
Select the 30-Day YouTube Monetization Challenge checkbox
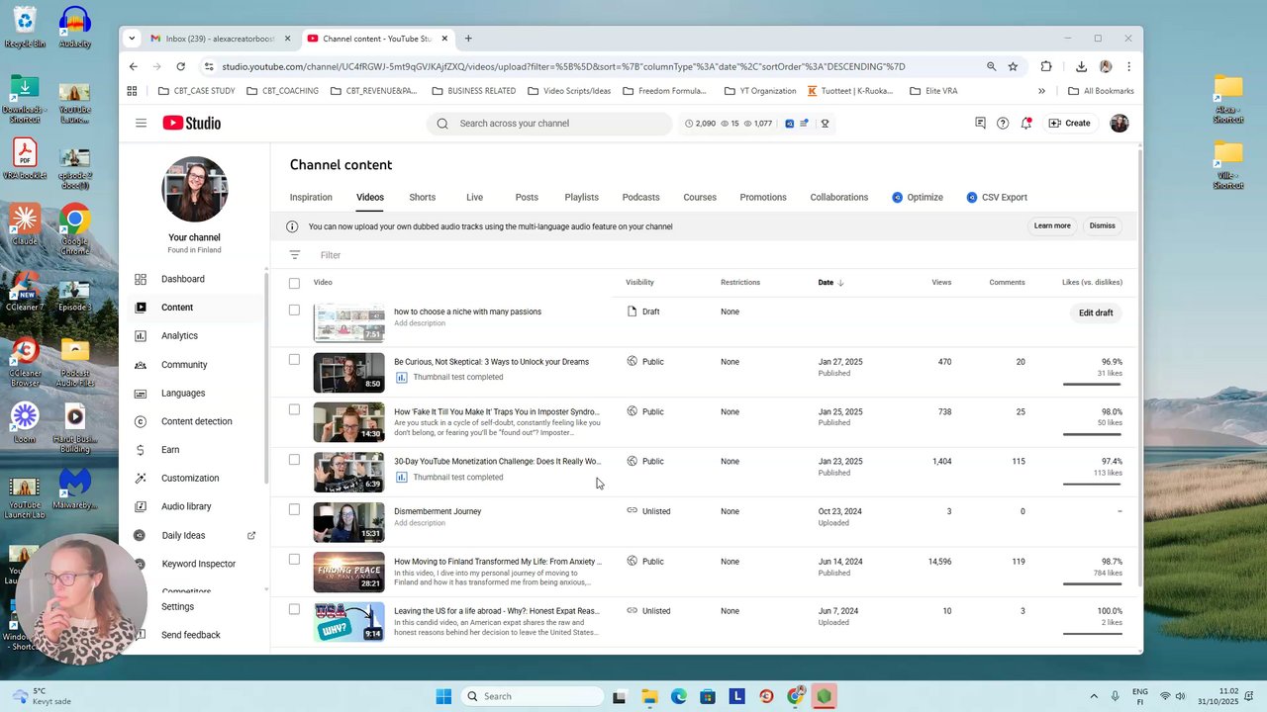pyautogui.click(x=294, y=460)
